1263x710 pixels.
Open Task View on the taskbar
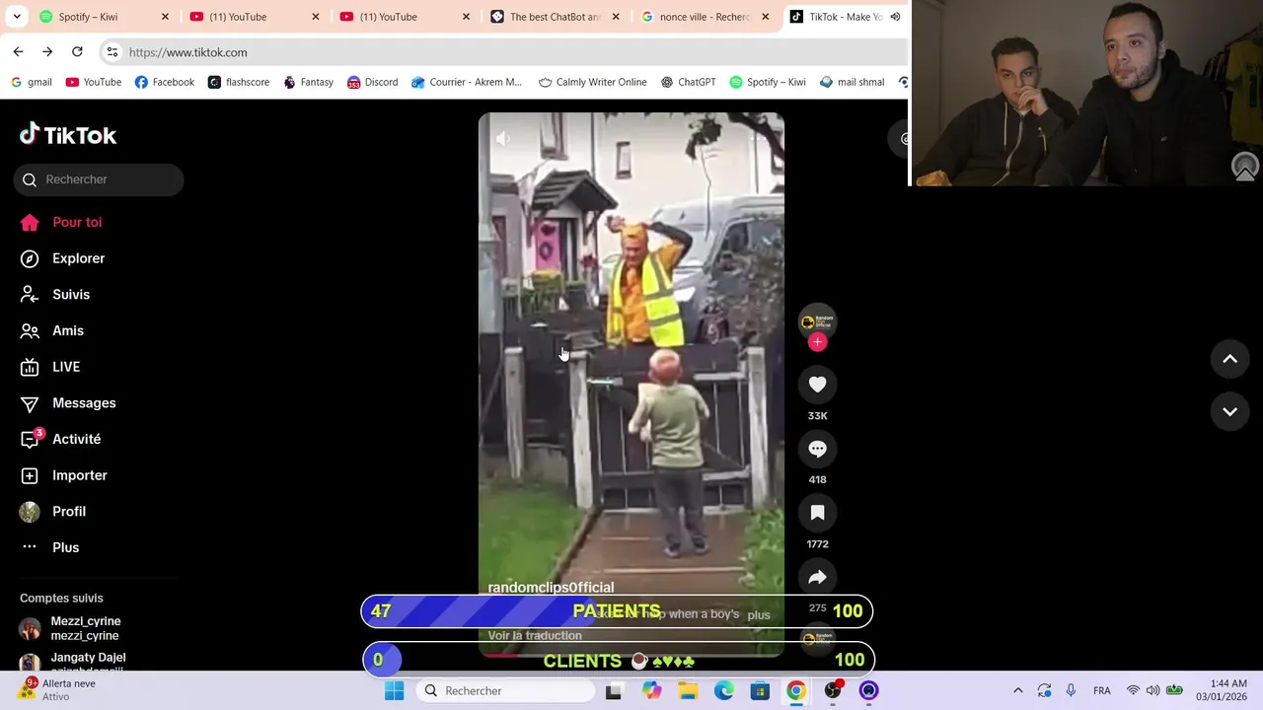point(614,691)
